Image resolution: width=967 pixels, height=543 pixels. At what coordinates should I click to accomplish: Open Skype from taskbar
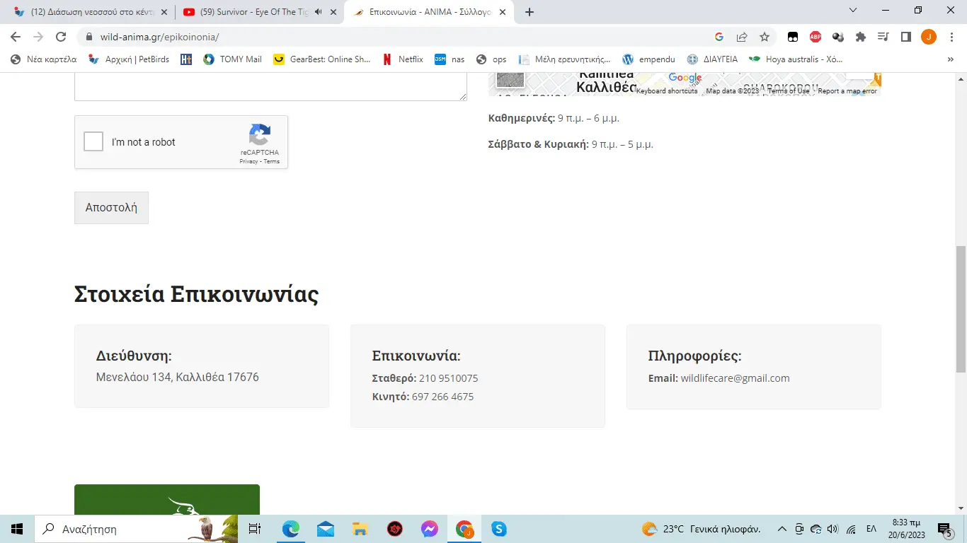[x=499, y=529]
